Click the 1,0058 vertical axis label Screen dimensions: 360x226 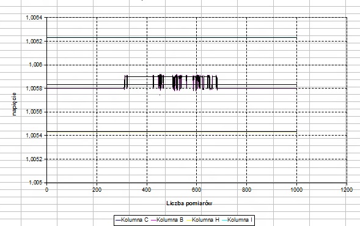pyautogui.click(x=34, y=89)
